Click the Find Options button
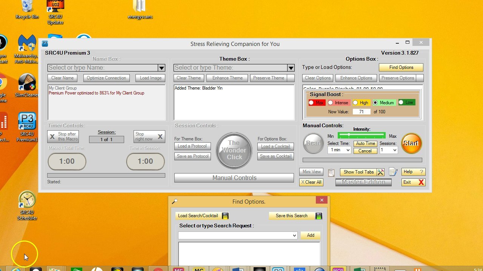 [x=401, y=67]
